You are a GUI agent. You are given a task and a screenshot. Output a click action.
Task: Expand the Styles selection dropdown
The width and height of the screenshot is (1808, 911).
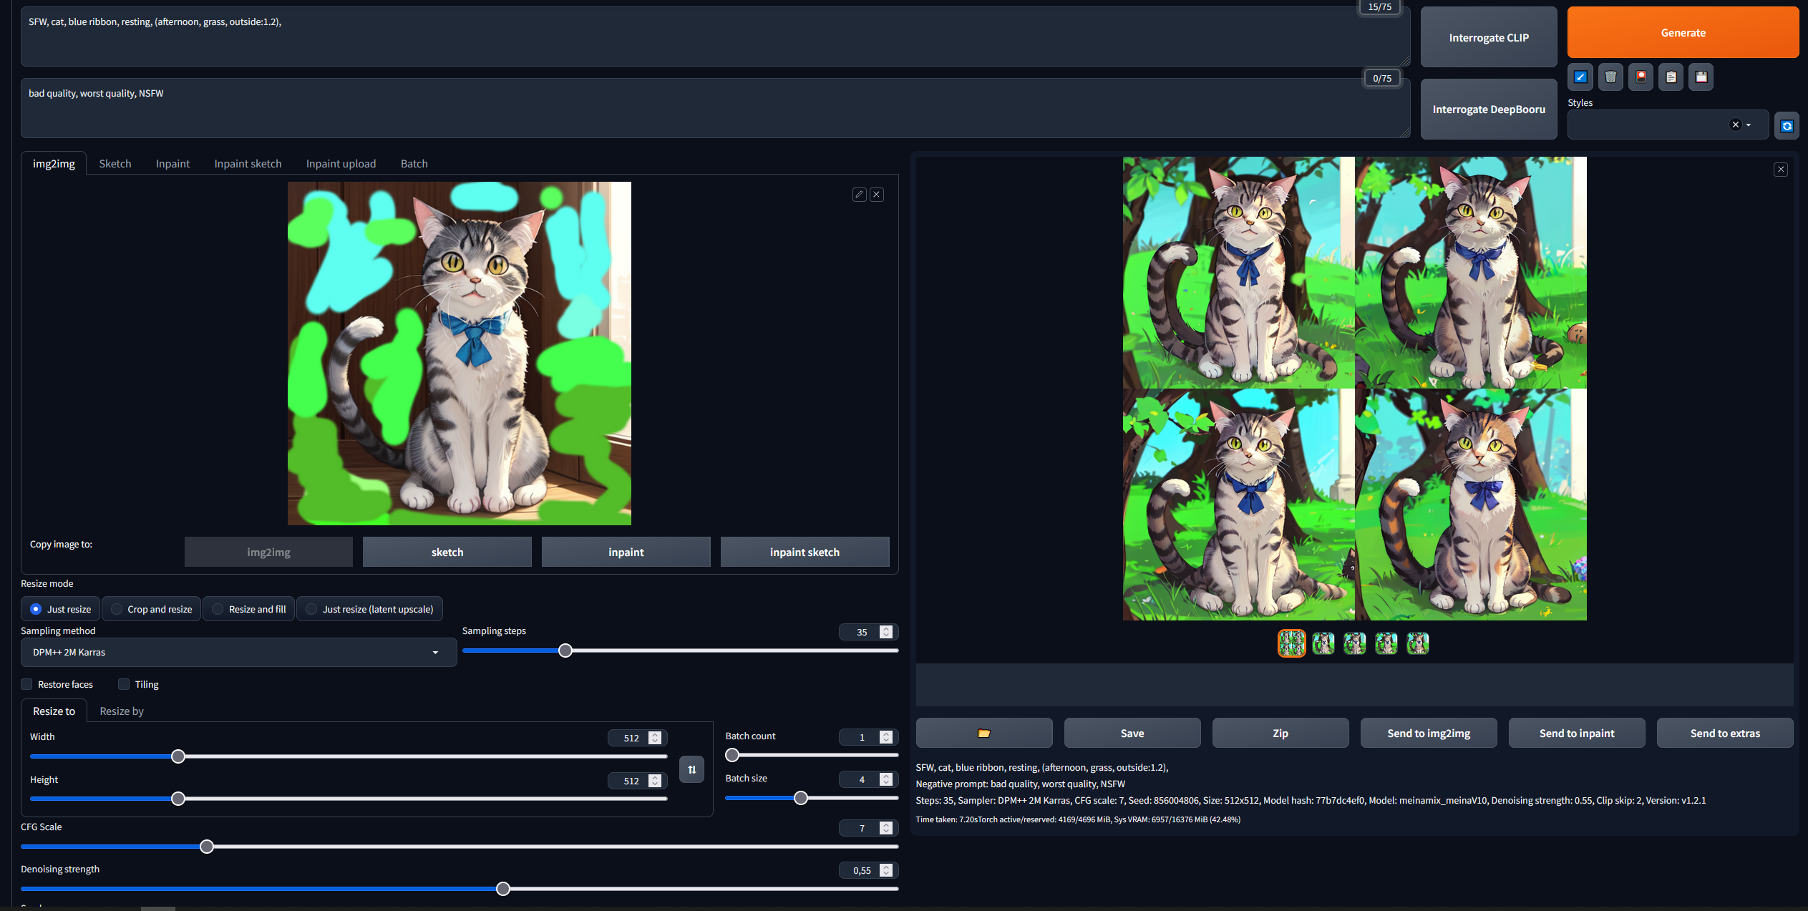(1749, 125)
